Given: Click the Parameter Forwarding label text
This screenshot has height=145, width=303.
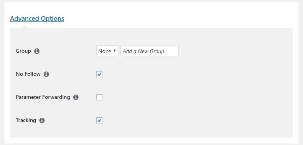Looking at the screenshot, I should click(43, 97).
